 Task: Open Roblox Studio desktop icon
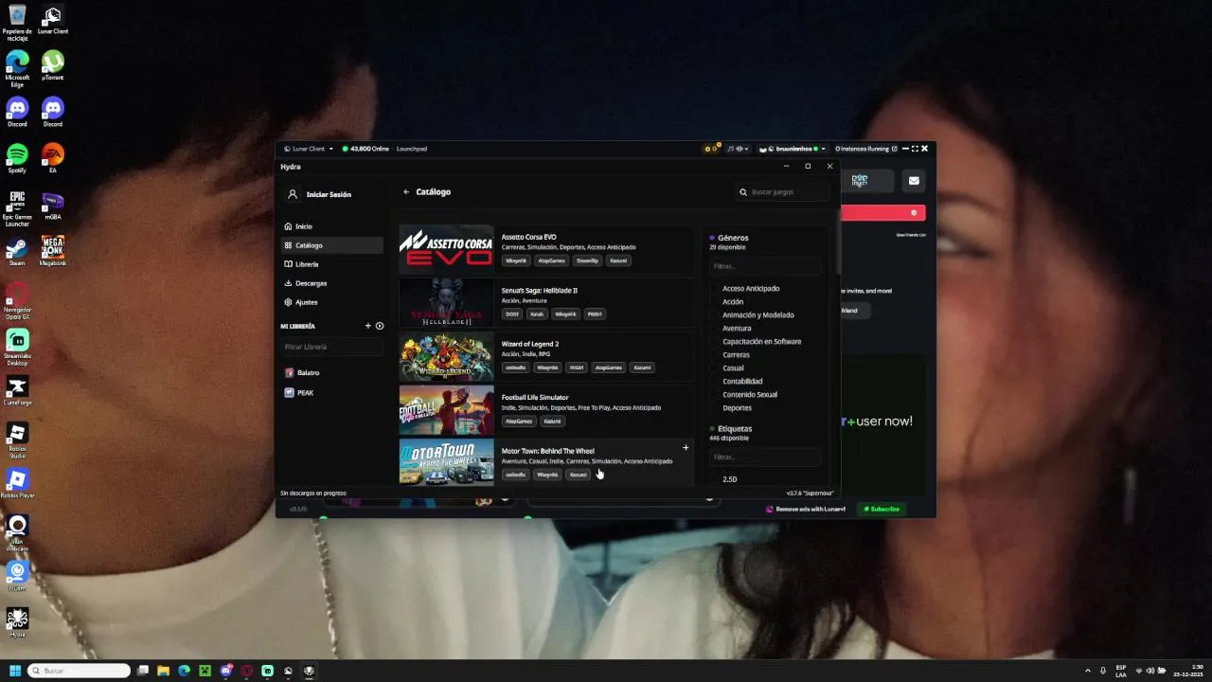[x=17, y=440]
